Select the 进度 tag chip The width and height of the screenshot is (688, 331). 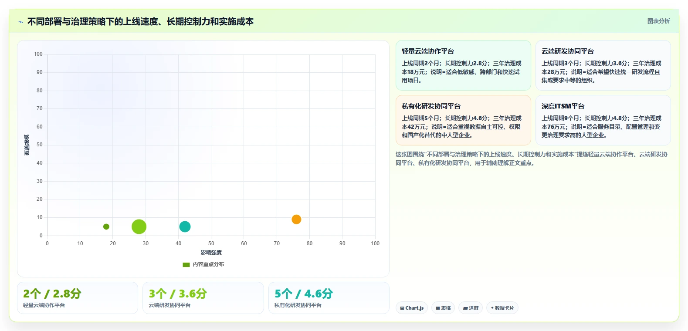point(471,308)
